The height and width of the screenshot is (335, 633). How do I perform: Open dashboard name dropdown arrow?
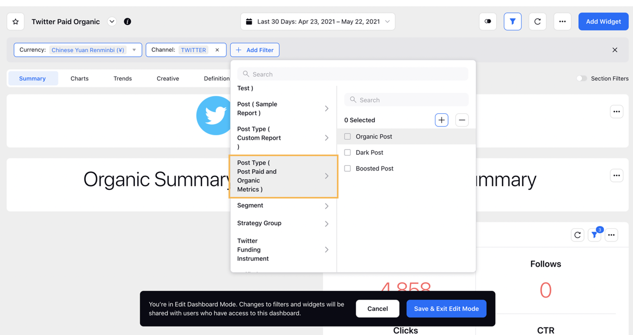[x=112, y=22]
